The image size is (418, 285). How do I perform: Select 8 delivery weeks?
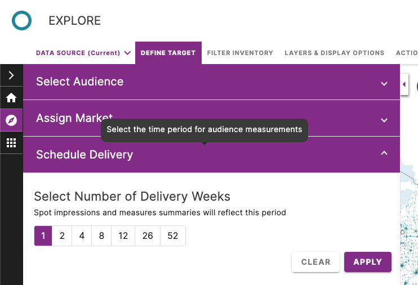click(x=101, y=236)
